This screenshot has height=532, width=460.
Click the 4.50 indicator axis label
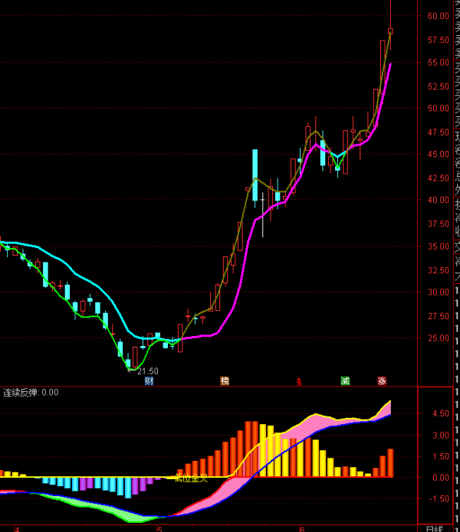441,413
